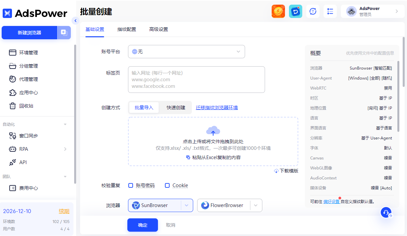This screenshot has width=407, height=236.
Task: Expand the RPA submenu arrow
Action: point(65,149)
